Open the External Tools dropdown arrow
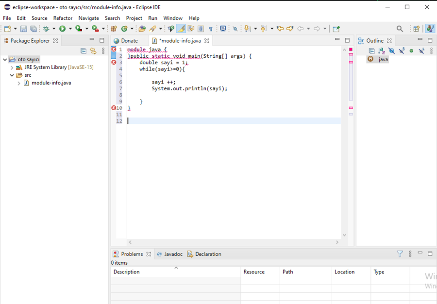This screenshot has height=304, width=437. [x=103, y=29]
